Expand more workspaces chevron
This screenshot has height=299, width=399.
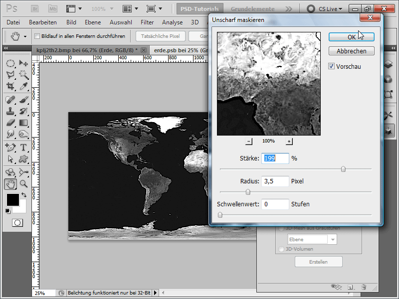pyautogui.click(x=288, y=9)
